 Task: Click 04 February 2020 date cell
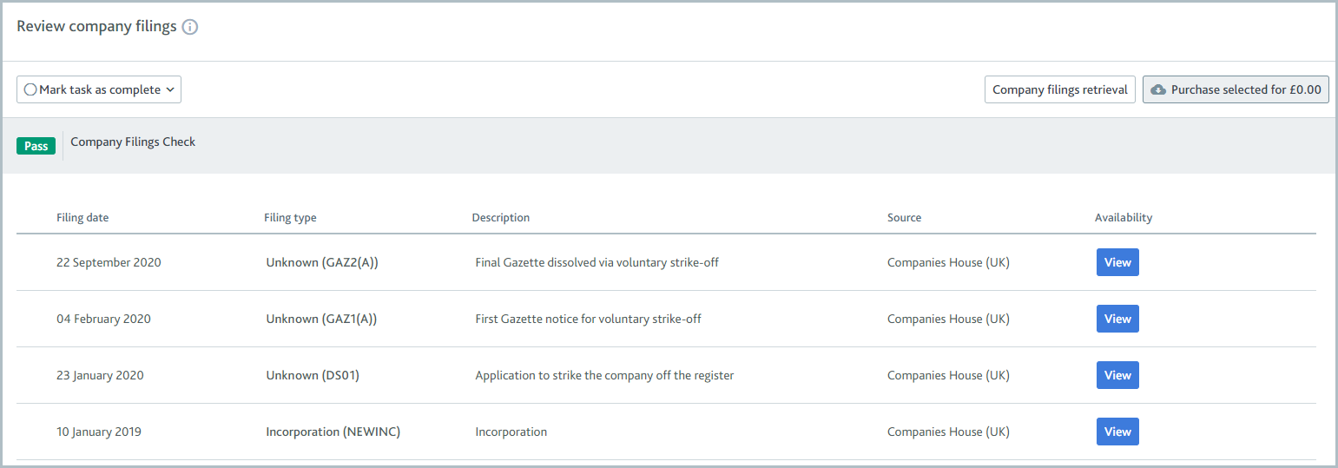pos(103,319)
